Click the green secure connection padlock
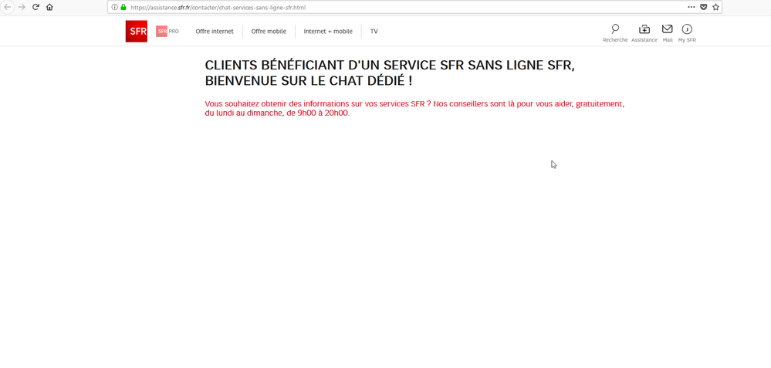The height and width of the screenshot is (368, 771). coord(123,7)
